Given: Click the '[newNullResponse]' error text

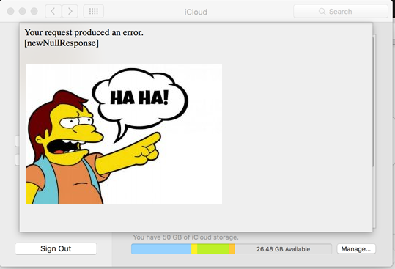Looking at the screenshot, I should [62, 43].
